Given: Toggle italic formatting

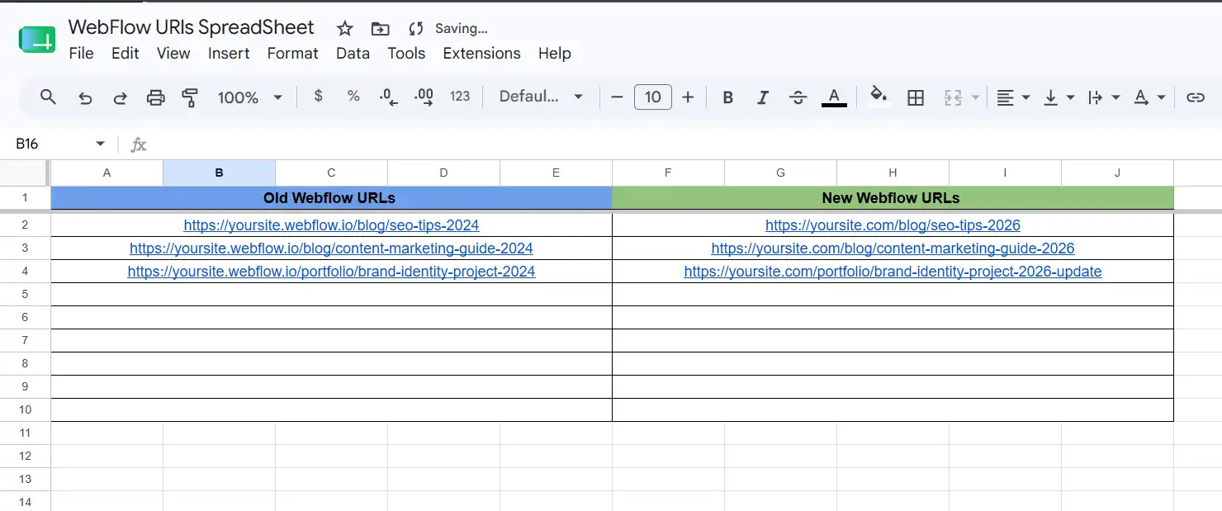Looking at the screenshot, I should pos(763,97).
